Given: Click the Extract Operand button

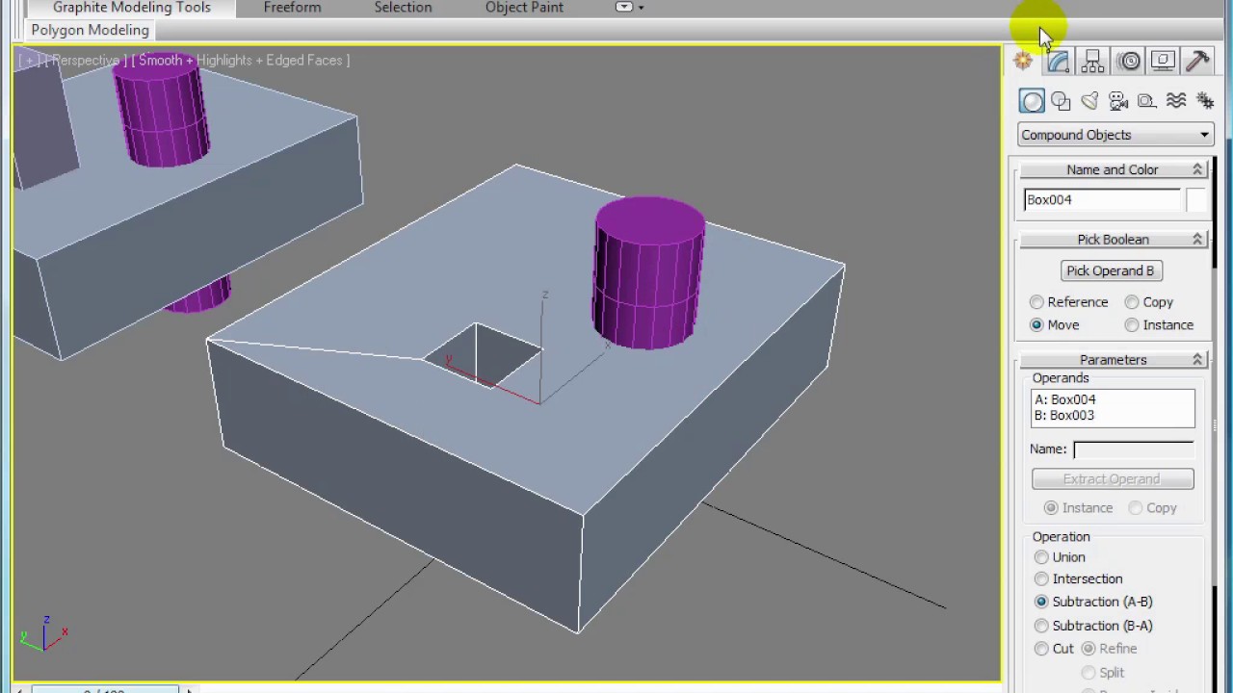Looking at the screenshot, I should click(1113, 479).
